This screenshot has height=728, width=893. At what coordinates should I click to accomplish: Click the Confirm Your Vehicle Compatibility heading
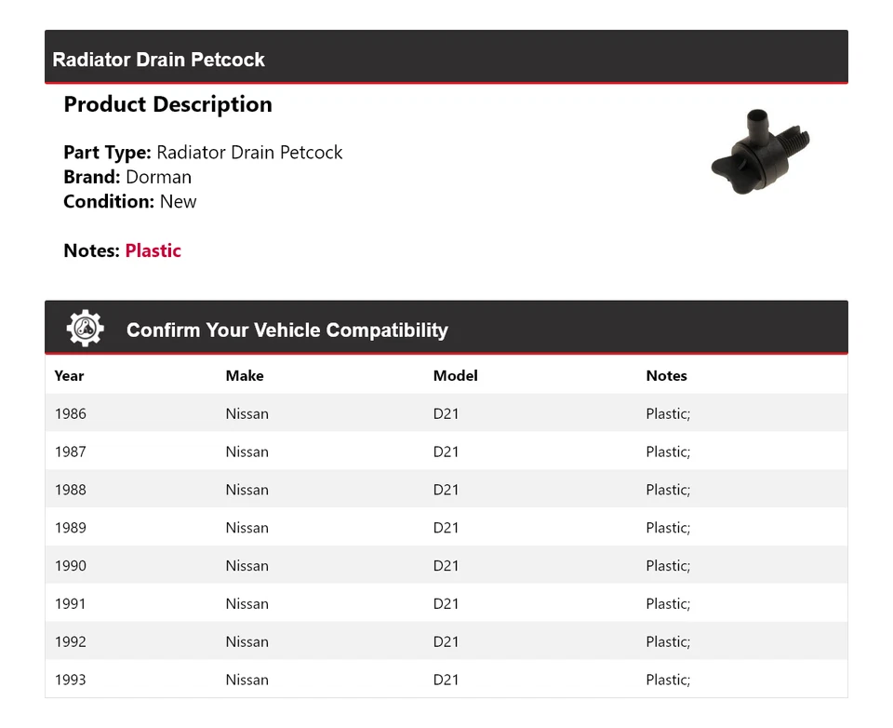click(x=287, y=330)
